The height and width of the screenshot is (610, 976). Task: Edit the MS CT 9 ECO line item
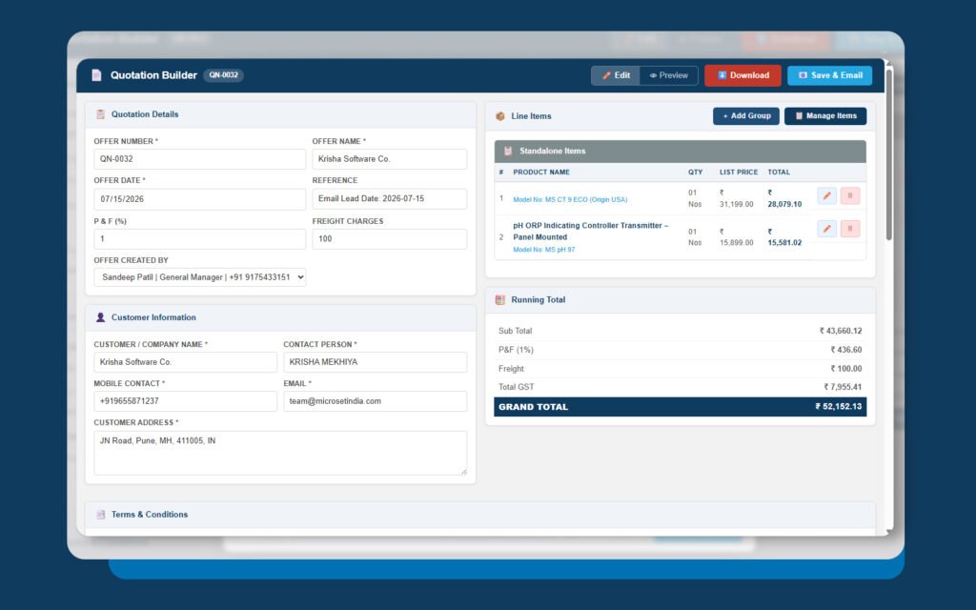tap(826, 195)
